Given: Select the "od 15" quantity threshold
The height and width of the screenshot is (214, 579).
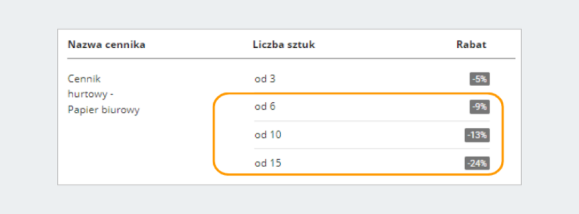Looking at the screenshot, I should (268, 163).
